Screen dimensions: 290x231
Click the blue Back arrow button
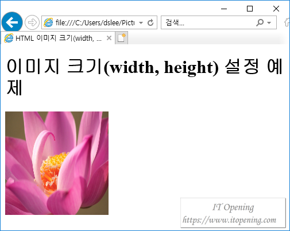[x=12, y=22]
